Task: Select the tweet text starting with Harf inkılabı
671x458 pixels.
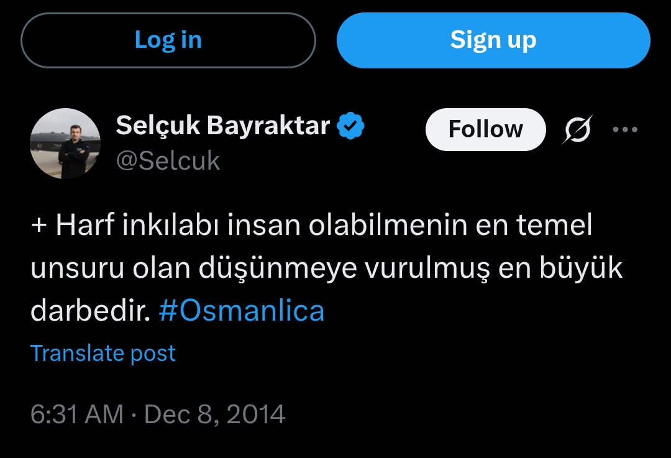Action: (327, 267)
